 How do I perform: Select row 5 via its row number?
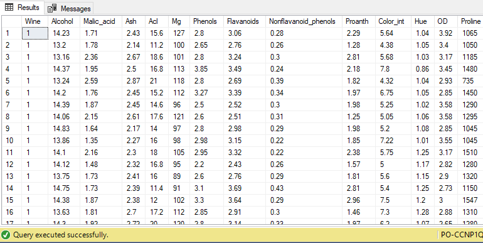pos(12,81)
